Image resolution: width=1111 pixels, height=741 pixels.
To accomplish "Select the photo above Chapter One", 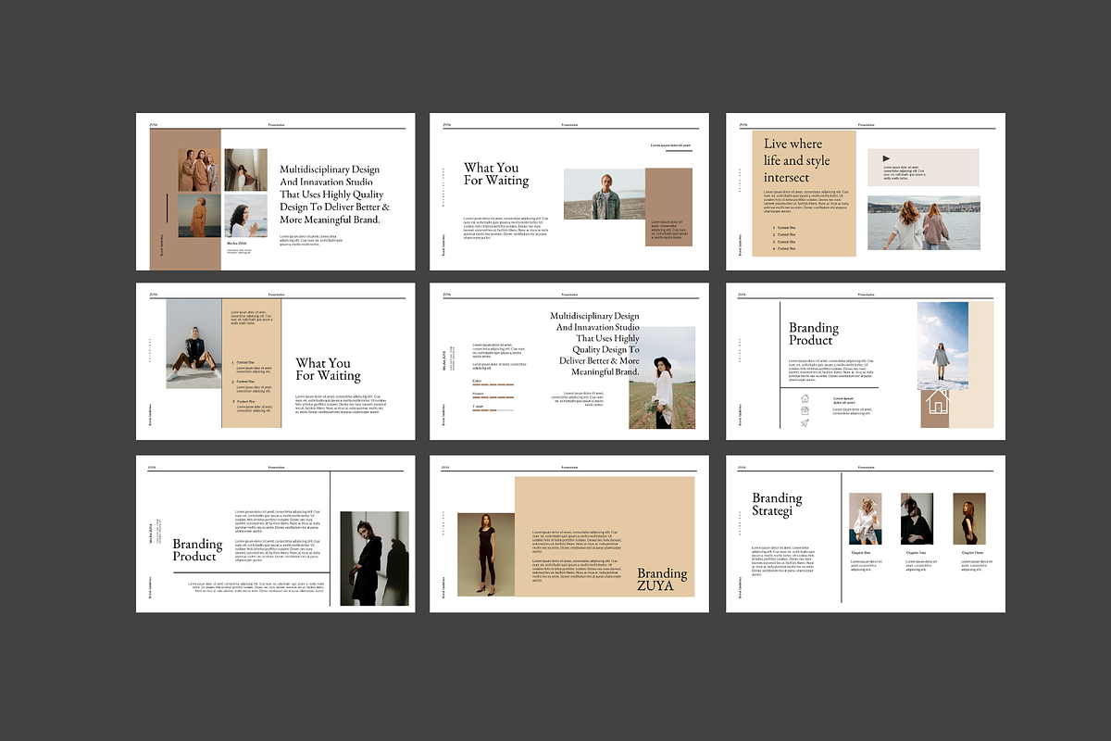I will click(866, 519).
